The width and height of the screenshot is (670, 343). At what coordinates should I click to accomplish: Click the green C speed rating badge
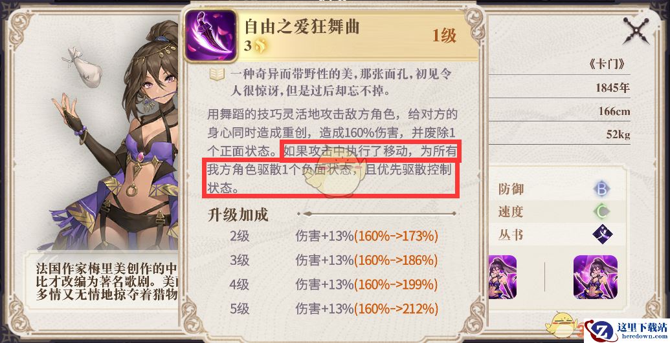(602, 212)
